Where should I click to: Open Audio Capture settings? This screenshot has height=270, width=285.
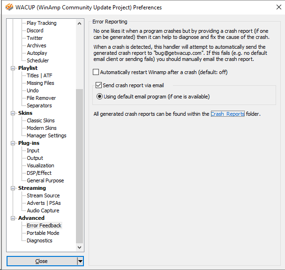43,210
